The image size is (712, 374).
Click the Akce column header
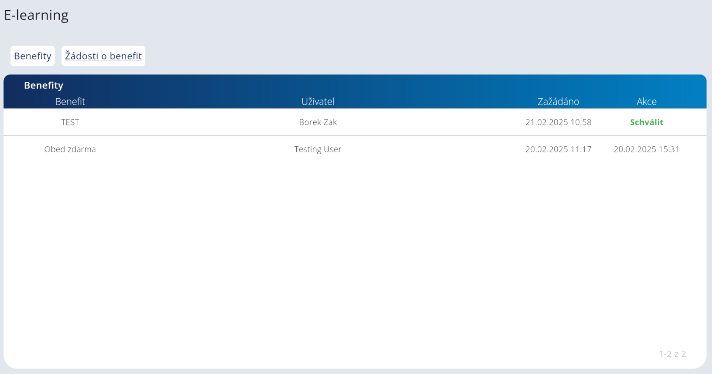(x=646, y=102)
